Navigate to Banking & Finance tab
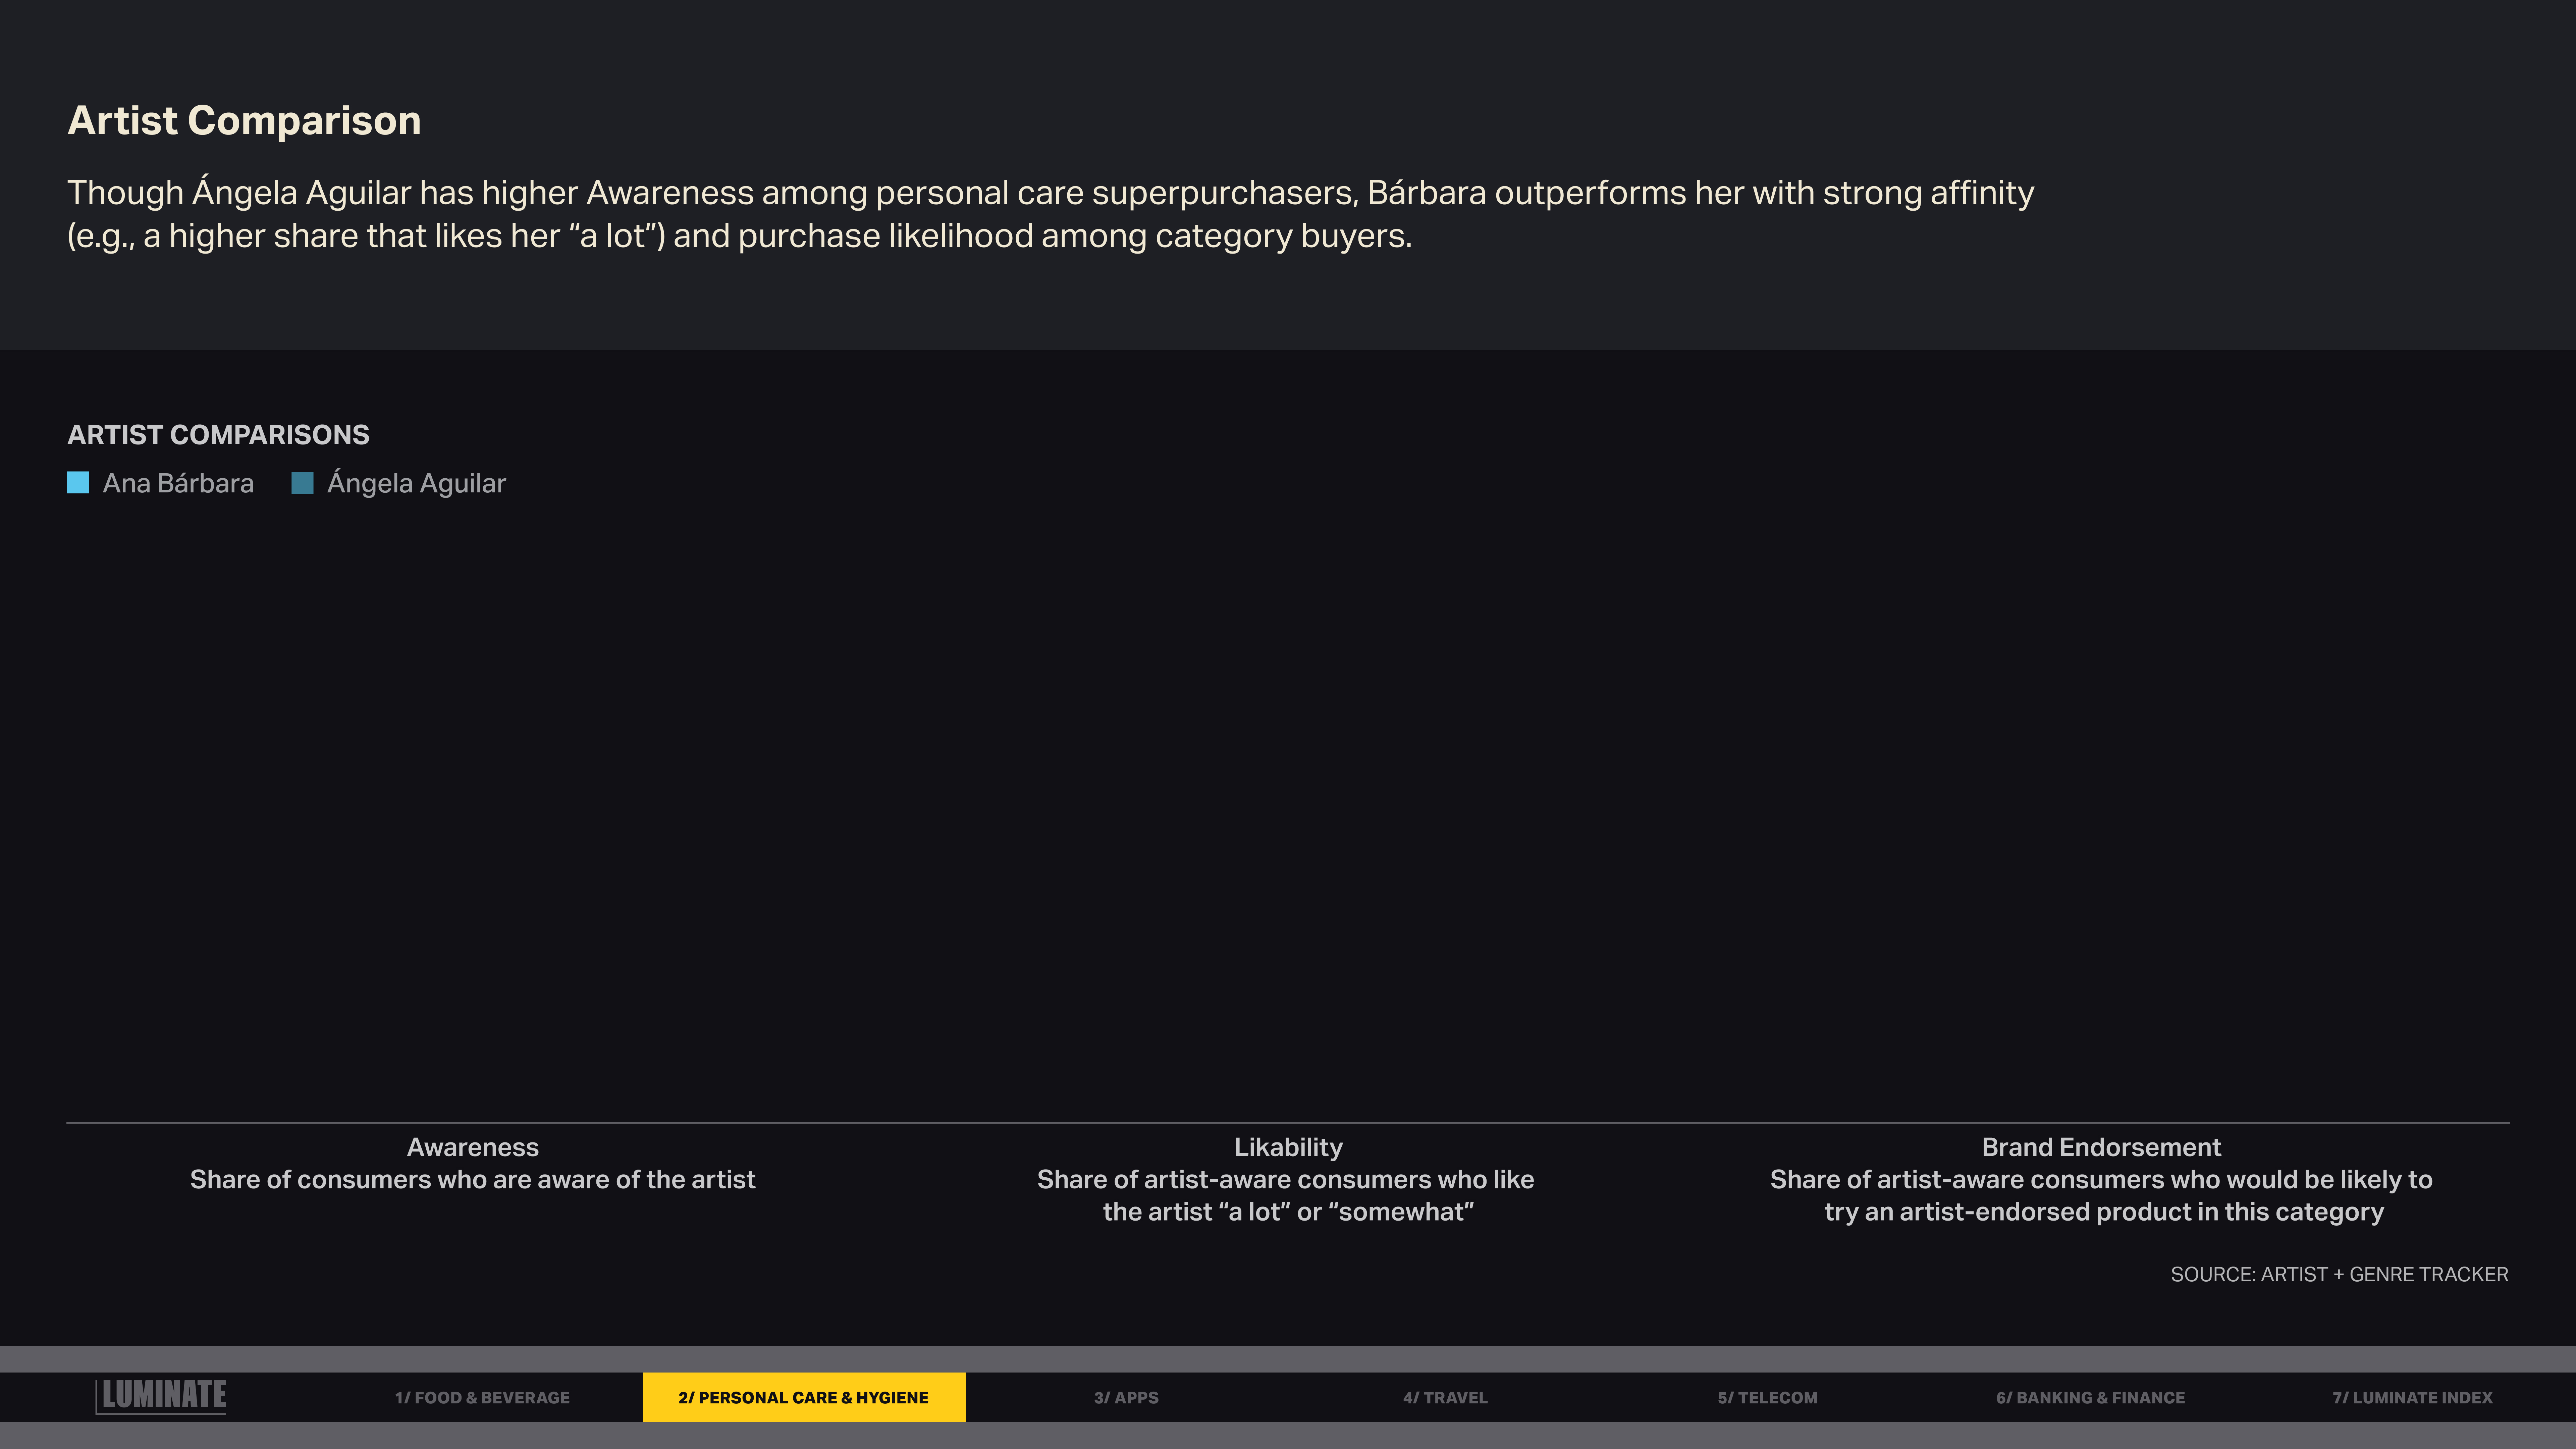This screenshot has height=1449, width=2576. click(x=2090, y=1397)
